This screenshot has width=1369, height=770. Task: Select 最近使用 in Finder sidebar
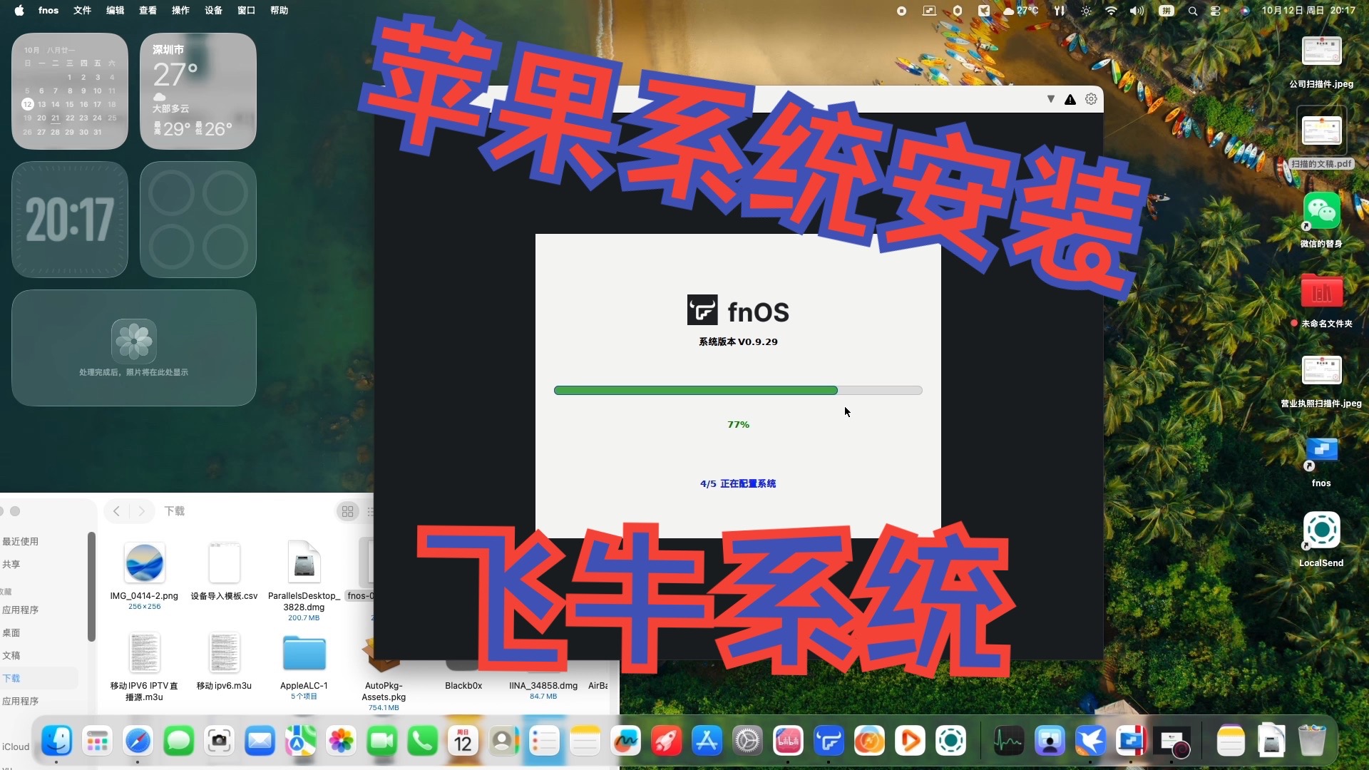pos(21,541)
